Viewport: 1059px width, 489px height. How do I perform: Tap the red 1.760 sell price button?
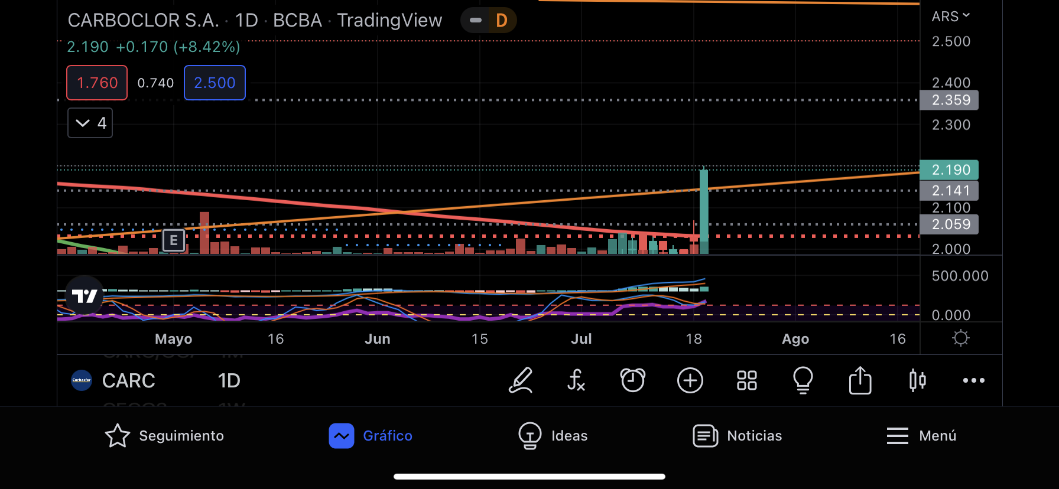pyautogui.click(x=97, y=83)
